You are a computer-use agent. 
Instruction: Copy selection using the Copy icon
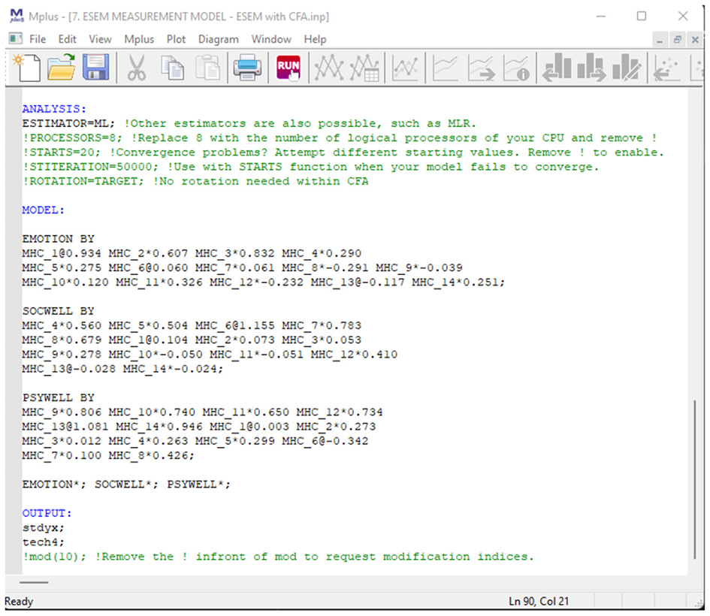pos(174,69)
